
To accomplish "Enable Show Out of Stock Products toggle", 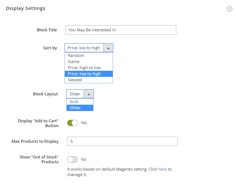I will [72, 159].
